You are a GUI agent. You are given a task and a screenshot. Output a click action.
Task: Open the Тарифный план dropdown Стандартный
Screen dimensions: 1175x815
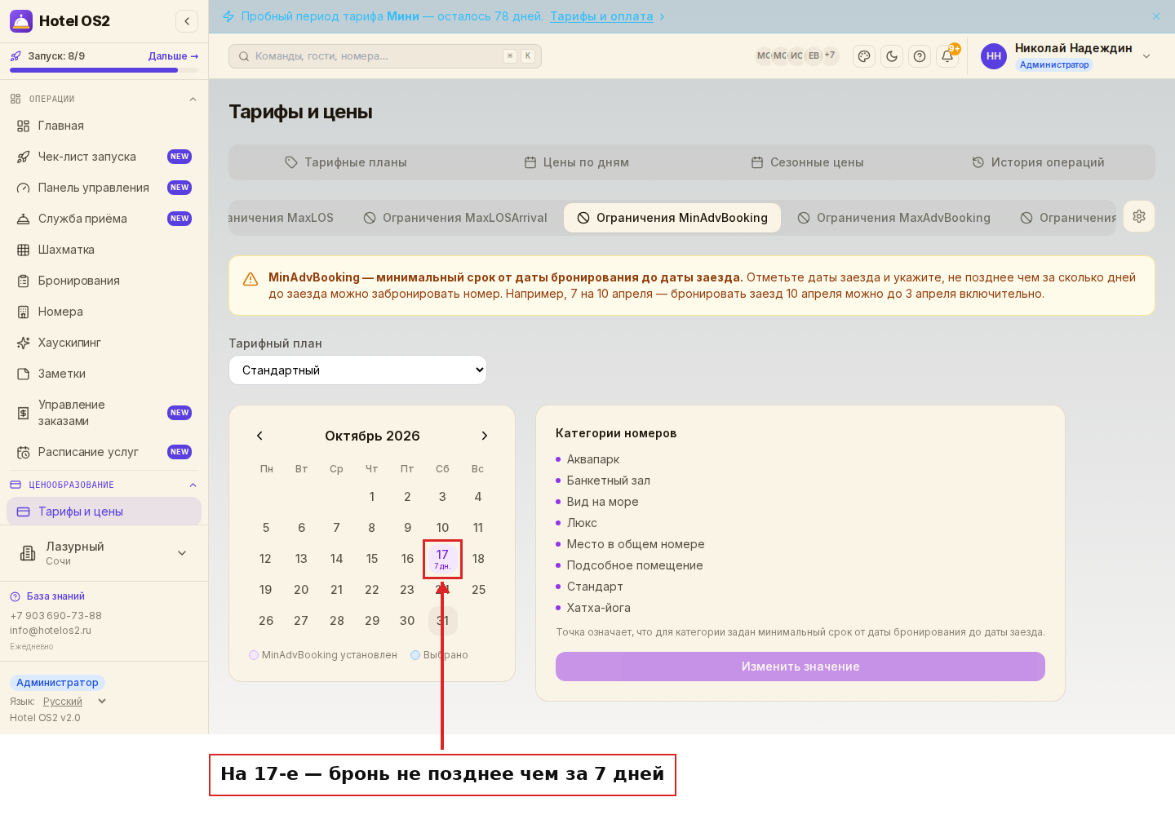coord(357,370)
